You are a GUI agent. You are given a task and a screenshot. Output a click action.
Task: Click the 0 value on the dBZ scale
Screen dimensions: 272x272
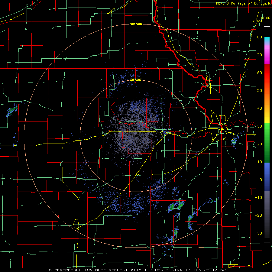point(261,180)
